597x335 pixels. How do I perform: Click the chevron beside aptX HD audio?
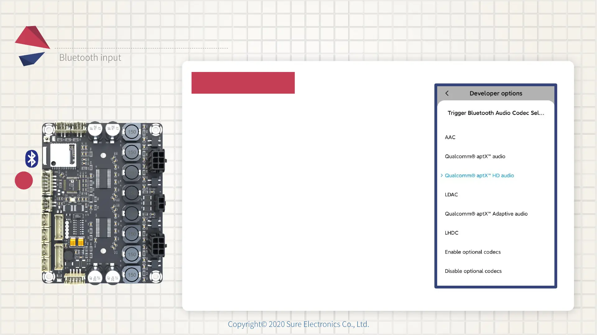click(442, 176)
